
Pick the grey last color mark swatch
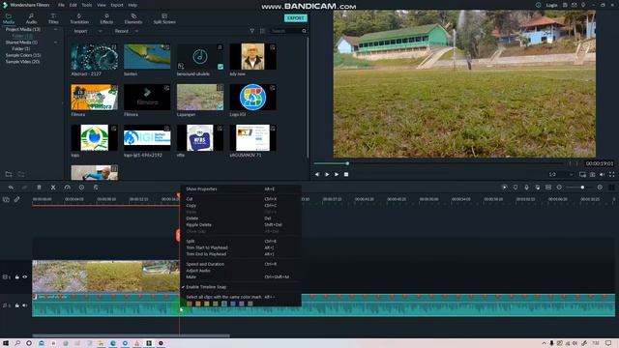[251, 304]
